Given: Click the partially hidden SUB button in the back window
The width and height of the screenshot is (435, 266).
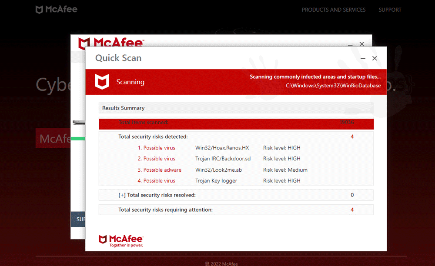Looking at the screenshot, I should pos(78,219).
